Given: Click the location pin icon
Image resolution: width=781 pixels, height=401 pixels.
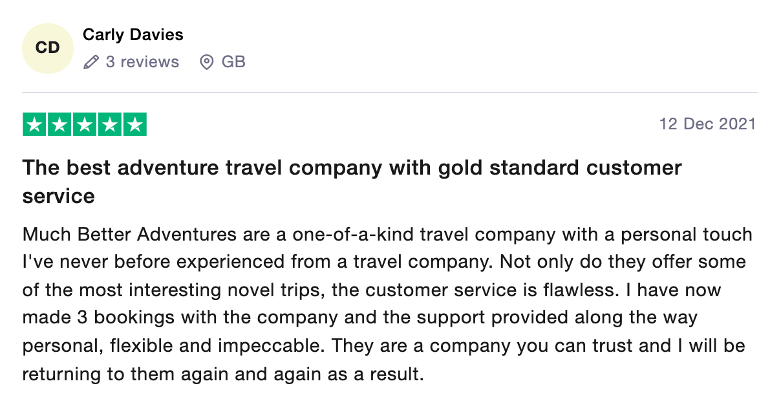Looking at the screenshot, I should 207,62.
